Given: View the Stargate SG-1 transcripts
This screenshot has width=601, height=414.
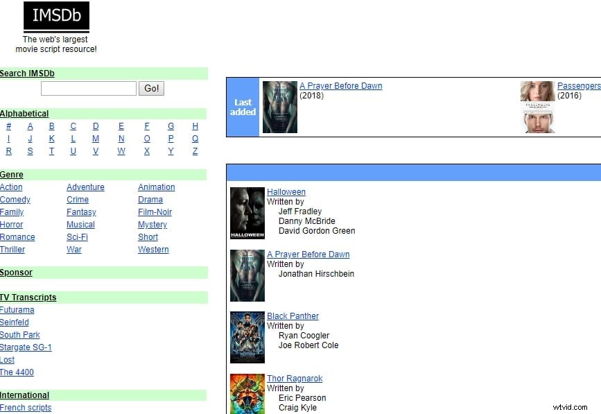Looking at the screenshot, I should click(26, 347).
